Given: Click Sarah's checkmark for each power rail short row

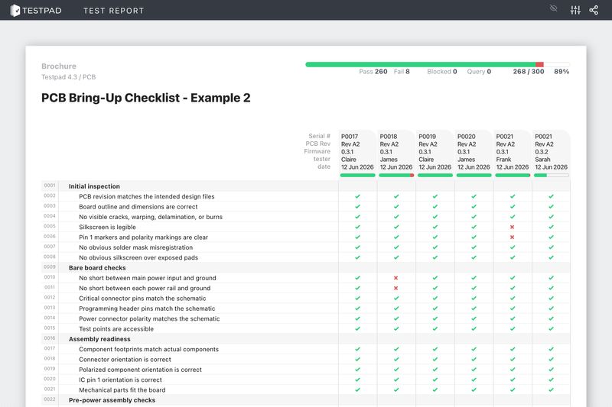Looking at the screenshot, I should click(551, 288).
